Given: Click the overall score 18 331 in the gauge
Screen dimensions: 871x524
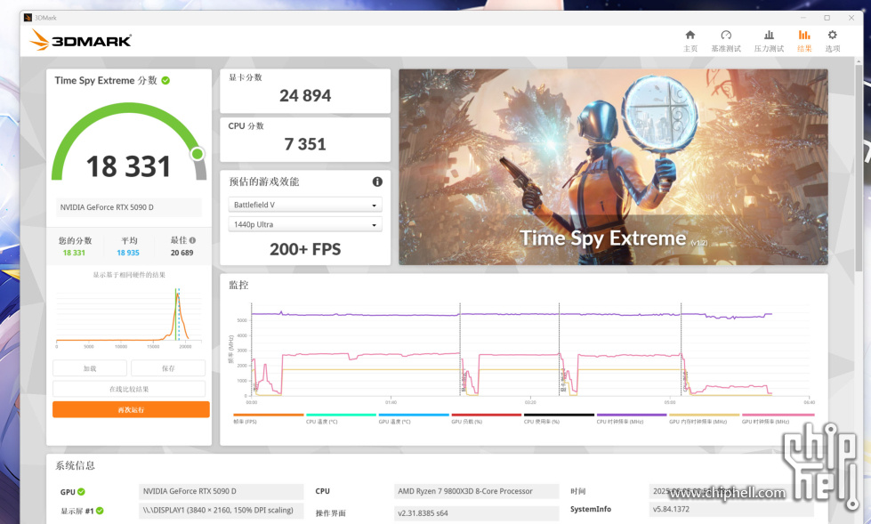Looking at the screenshot, I should point(128,166).
